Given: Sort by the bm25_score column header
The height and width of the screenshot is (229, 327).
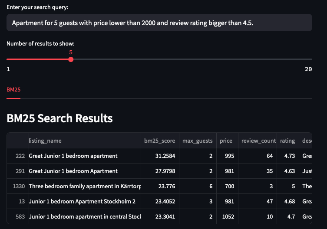Looking at the screenshot, I should point(160,141).
